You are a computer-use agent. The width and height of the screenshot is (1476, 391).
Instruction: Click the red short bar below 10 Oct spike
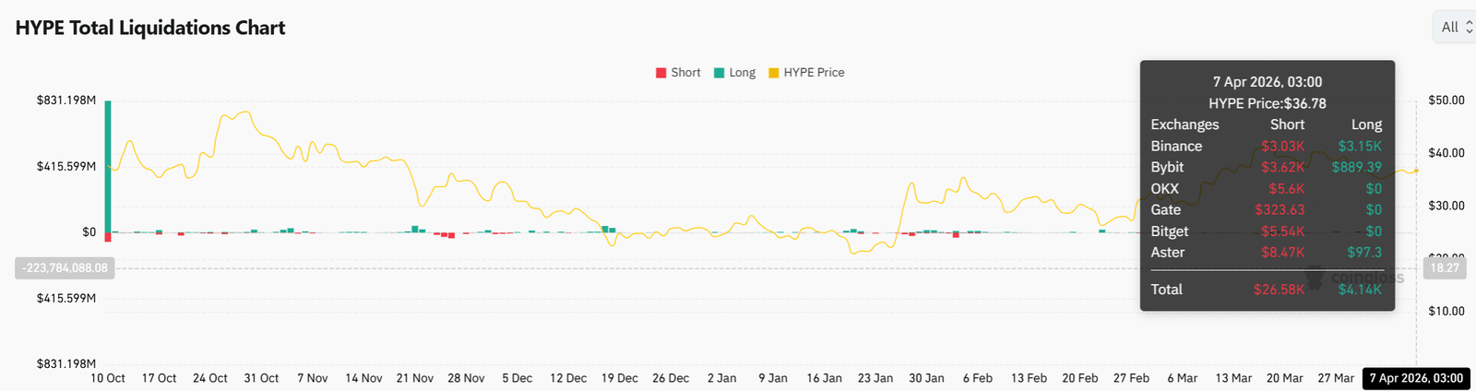[108, 237]
